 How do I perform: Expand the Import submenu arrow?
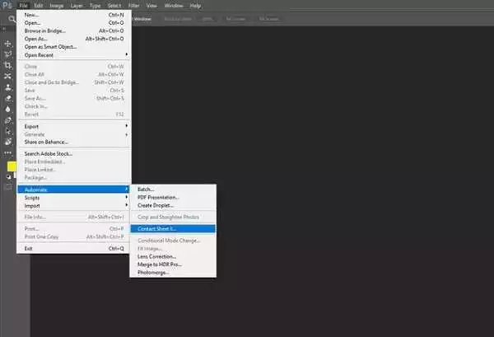[126, 205]
